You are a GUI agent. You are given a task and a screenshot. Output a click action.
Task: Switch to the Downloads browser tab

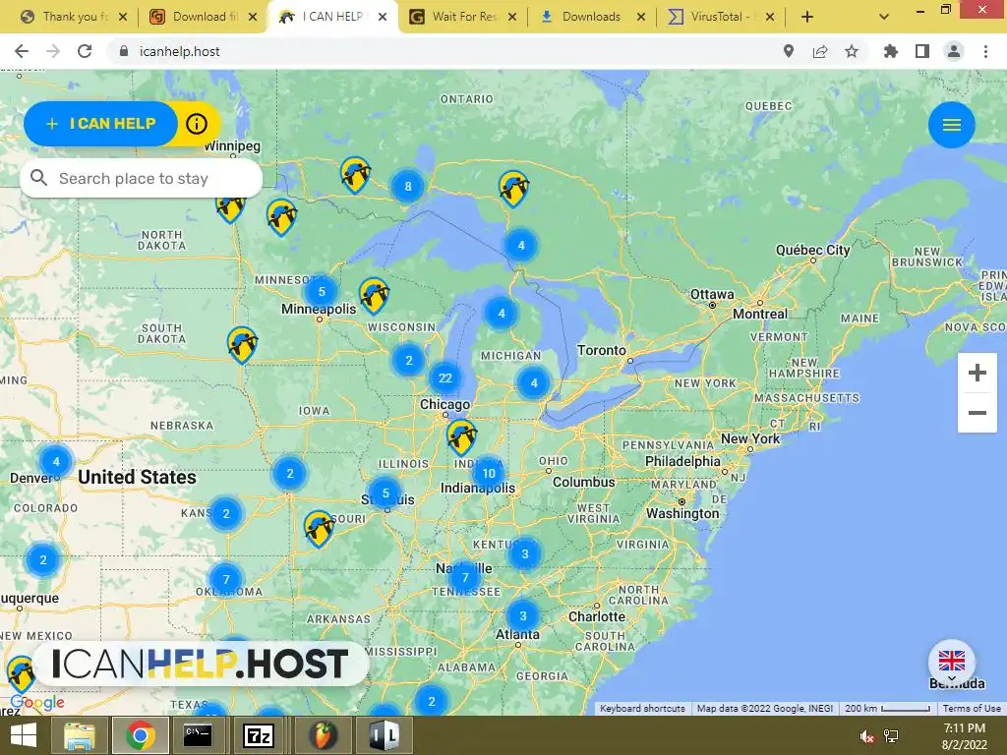tap(591, 17)
